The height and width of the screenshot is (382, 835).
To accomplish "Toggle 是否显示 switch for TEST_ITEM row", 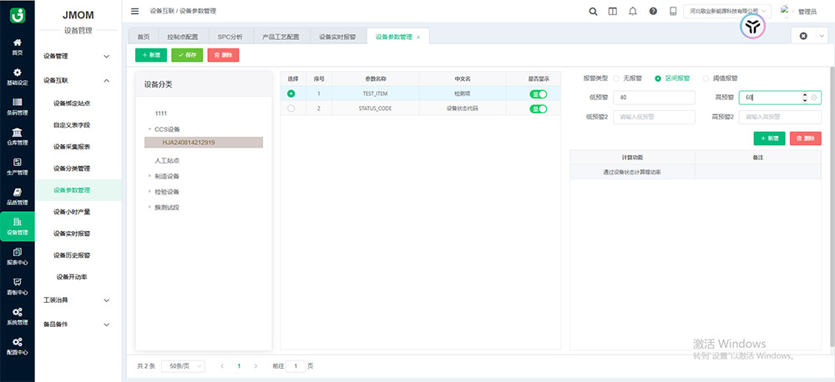I will pos(538,94).
